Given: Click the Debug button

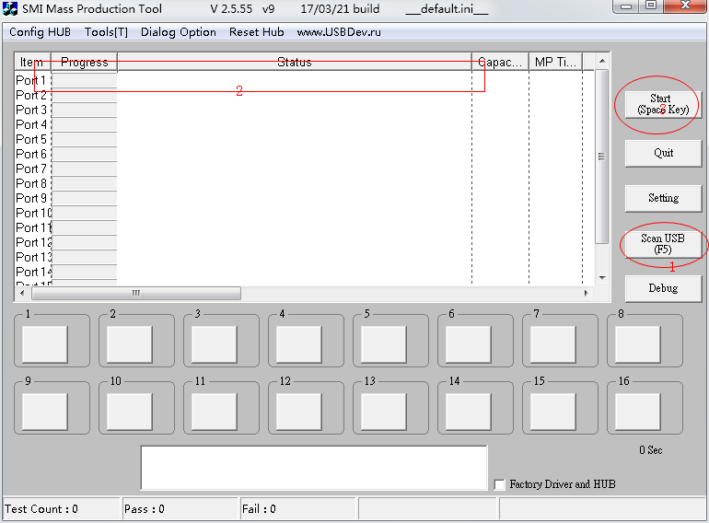Looking at the screenshot, I should click(662, 288).
